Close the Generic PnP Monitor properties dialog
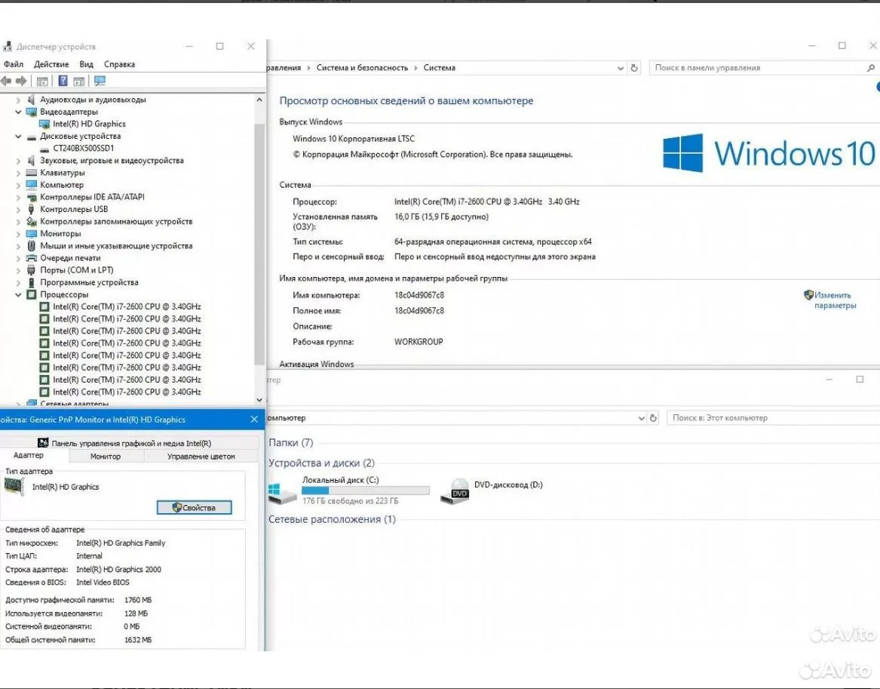This screenshot has width=880, height=689. pos(254,420)
